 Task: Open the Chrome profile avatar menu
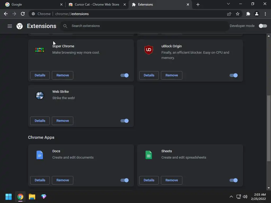pyautogui.click(x=257, y=14)
